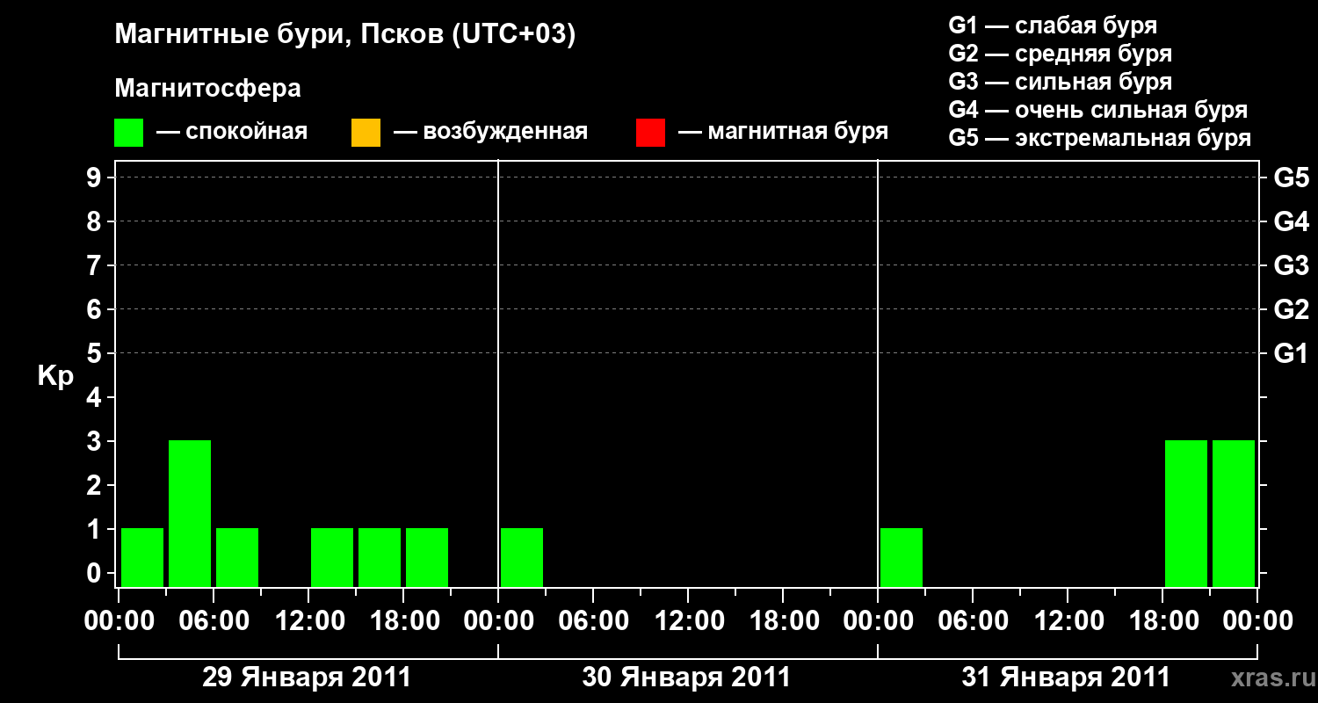Click the green 'спокойная' legend swatch
1318x703 pixels.
point(128,133)
